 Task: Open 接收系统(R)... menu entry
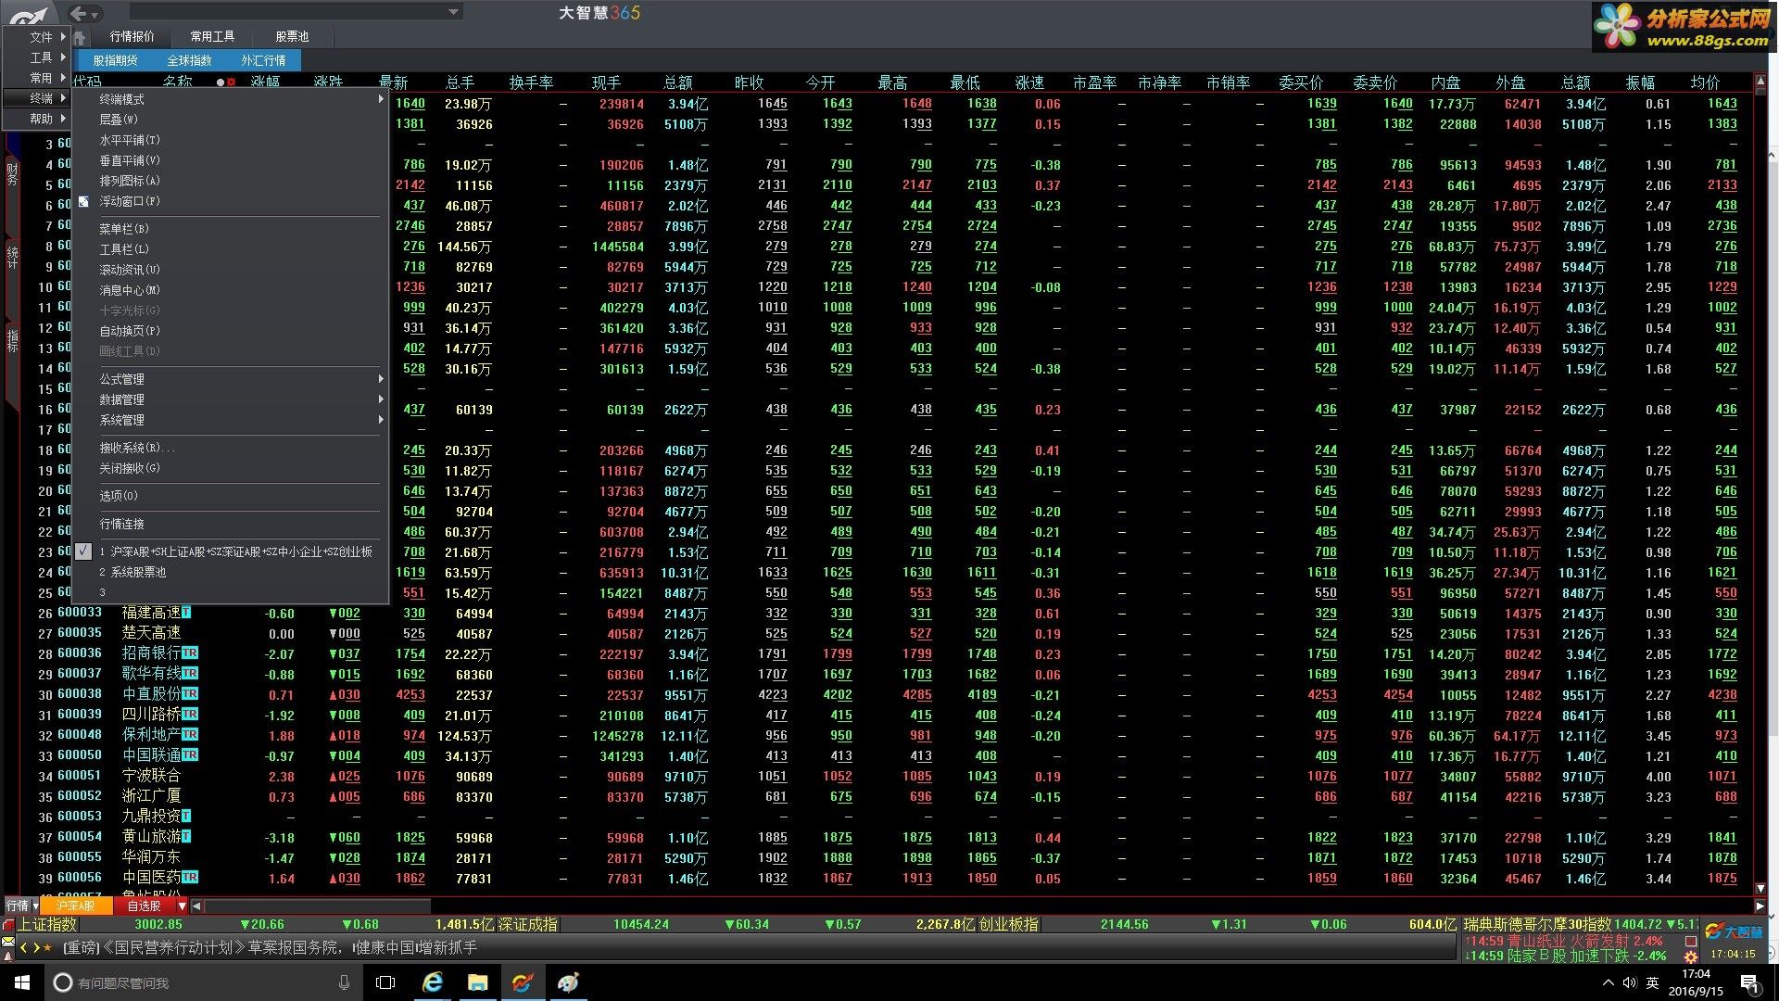click(x=230, y=448)
